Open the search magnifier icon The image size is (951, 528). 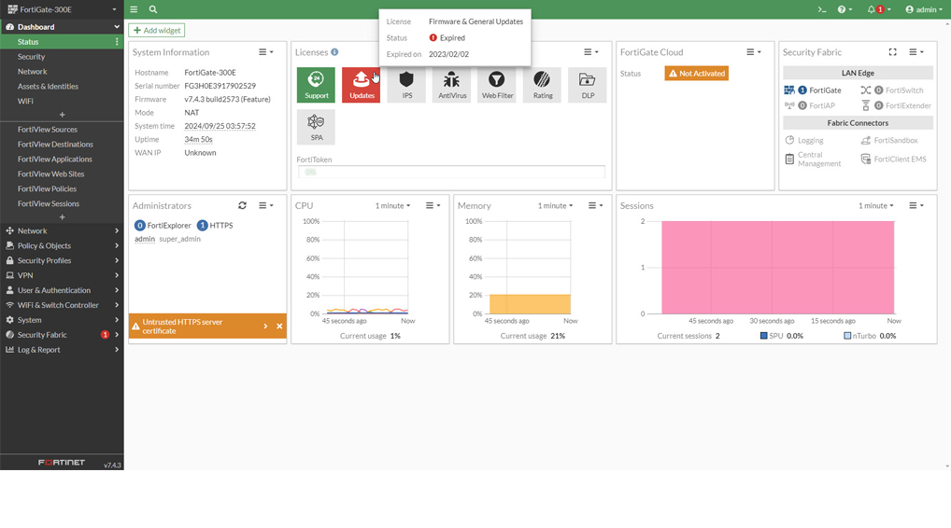[153, 9]
